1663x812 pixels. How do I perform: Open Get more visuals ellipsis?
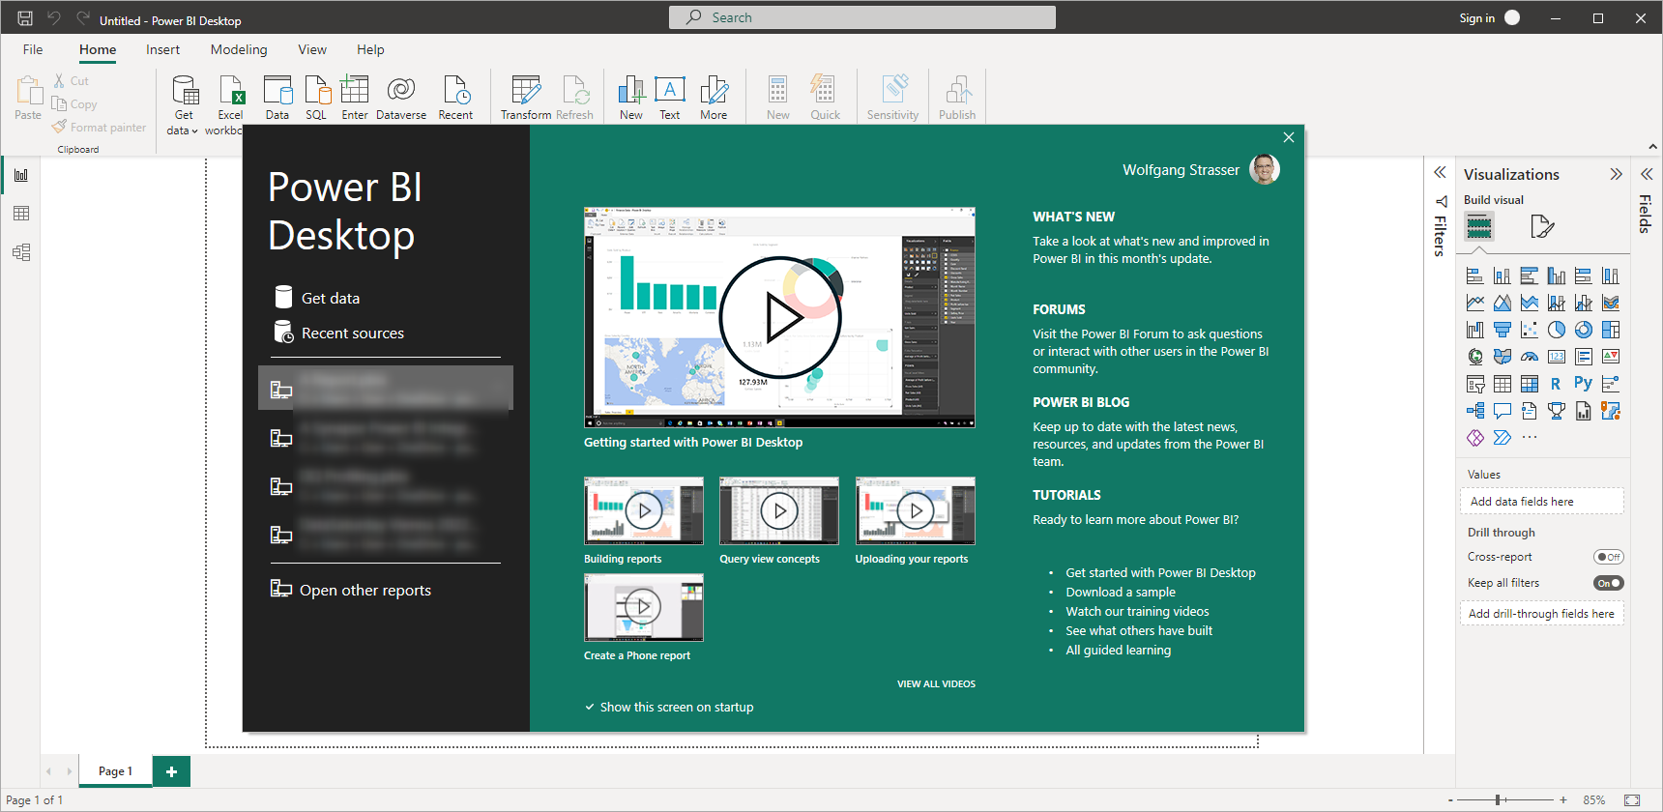[x=1529, y=438]
